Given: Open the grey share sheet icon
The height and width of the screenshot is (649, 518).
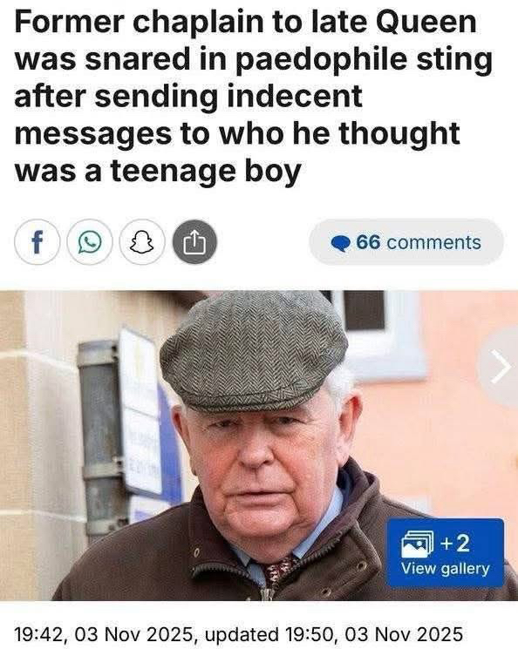Looking at the screenshot, I should (x=194, y=242).
